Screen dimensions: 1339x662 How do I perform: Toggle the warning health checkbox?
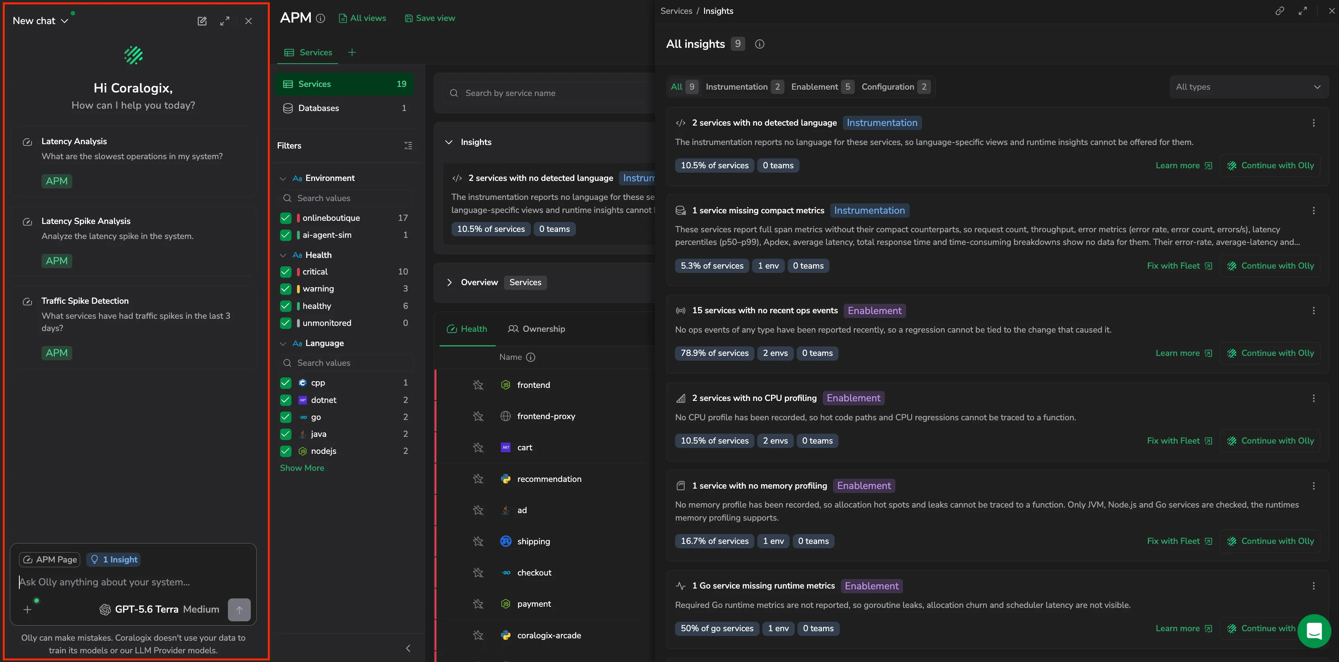pyautogui.click(x=285, y=289)
